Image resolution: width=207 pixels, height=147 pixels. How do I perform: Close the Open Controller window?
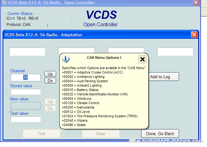tap(196, 3)
